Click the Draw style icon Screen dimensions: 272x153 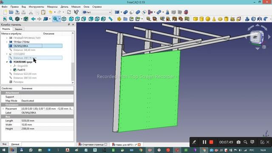click(x=17, y=19)
